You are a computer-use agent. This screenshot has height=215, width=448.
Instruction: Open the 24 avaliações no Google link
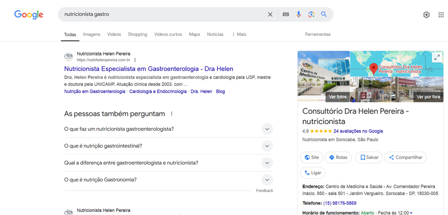coord(358,131)
